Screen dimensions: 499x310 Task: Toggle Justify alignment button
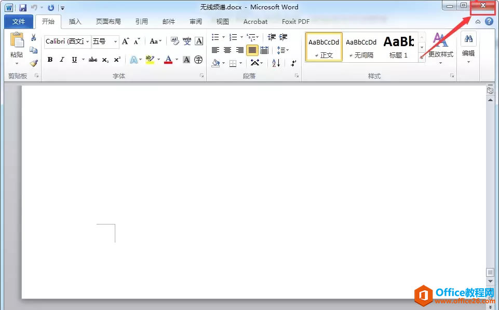(252, 50)
